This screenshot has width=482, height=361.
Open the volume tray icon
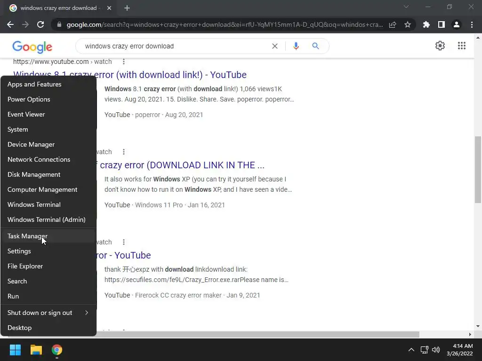436,350
